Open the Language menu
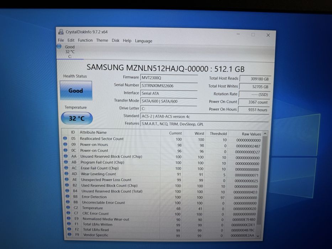332x249 pixels. (x=143, y=41)
